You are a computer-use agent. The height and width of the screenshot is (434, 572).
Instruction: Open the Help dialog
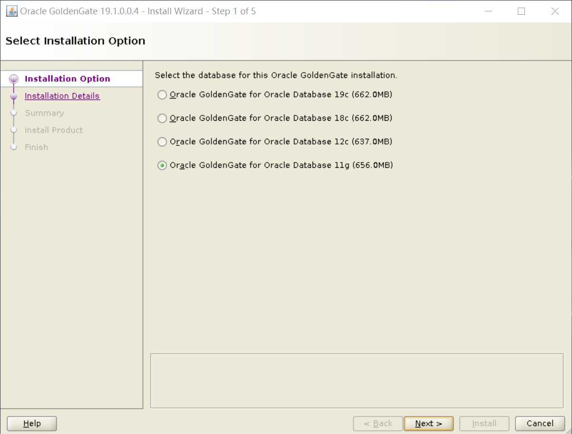tap(32, 424)
